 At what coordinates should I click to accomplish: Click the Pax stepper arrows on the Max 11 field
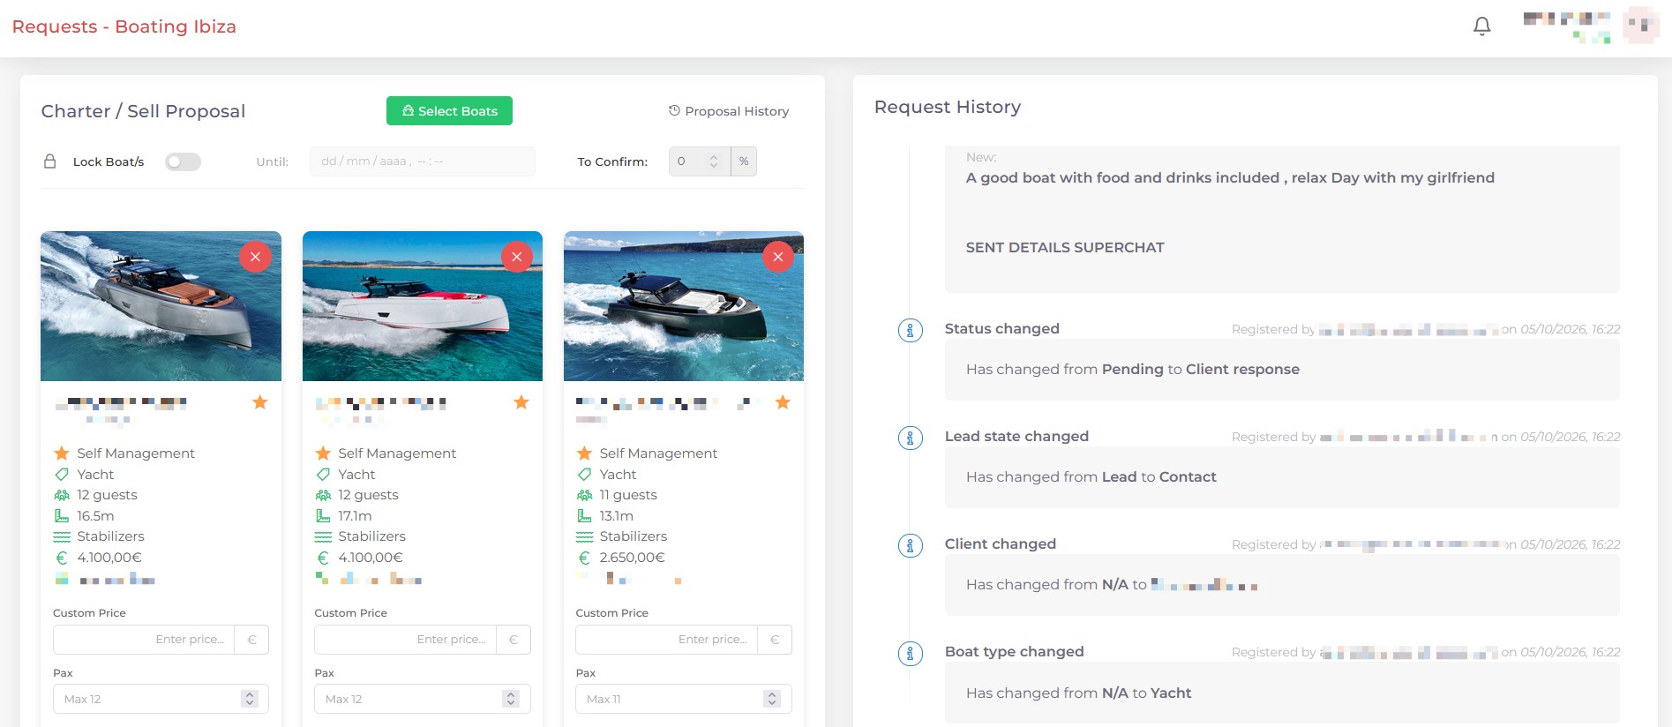click(x=772, y=699)
